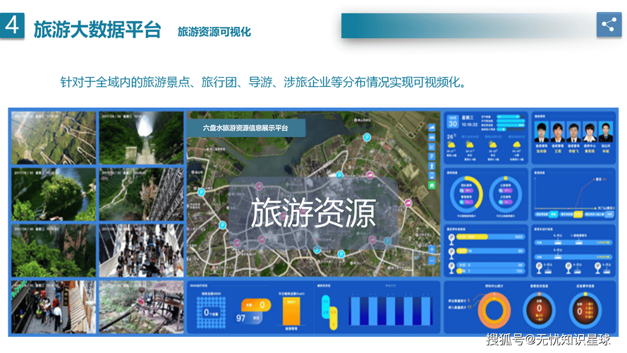
Task: Select the bus layer icon on the map toolbar
Action: click(432, 137)
